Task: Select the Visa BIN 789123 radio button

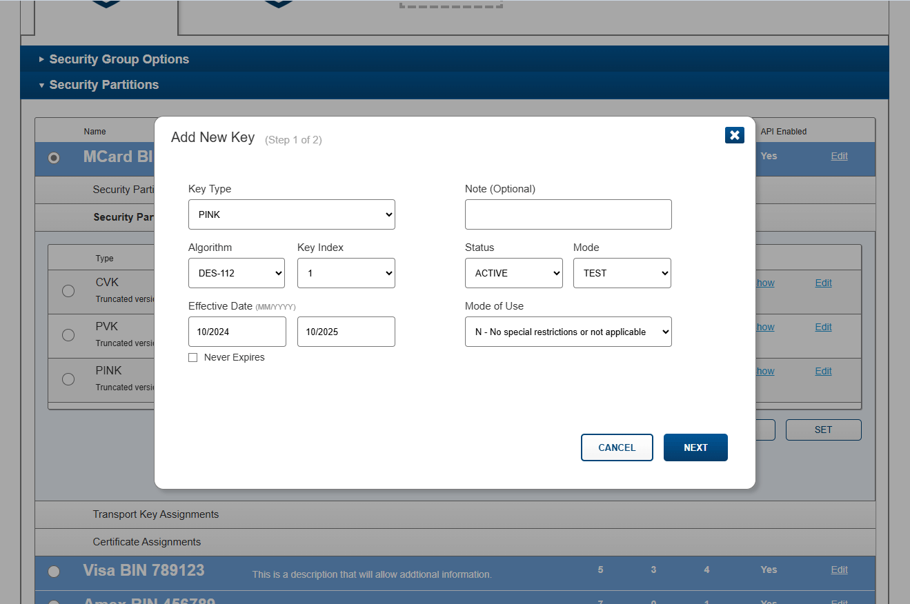Action: [x=54, y=571]
